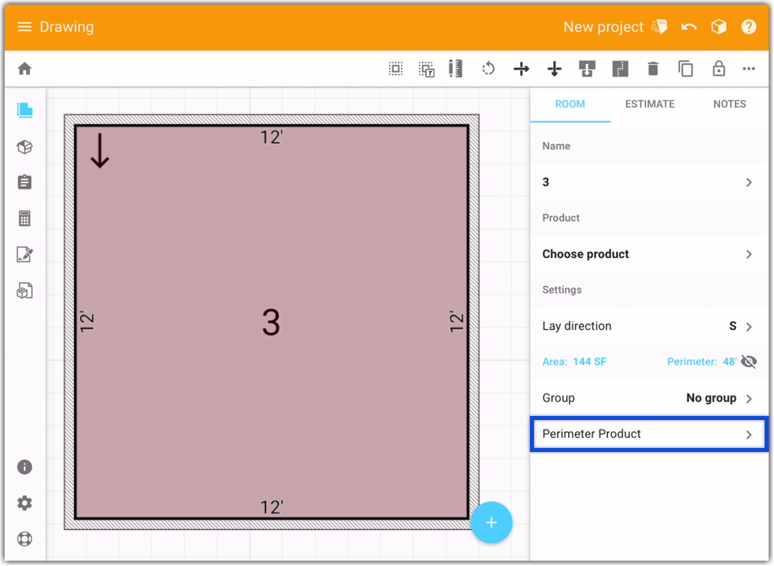
Task: Lock the selected room
Action: pyautogui.click(x=719, y=69)
